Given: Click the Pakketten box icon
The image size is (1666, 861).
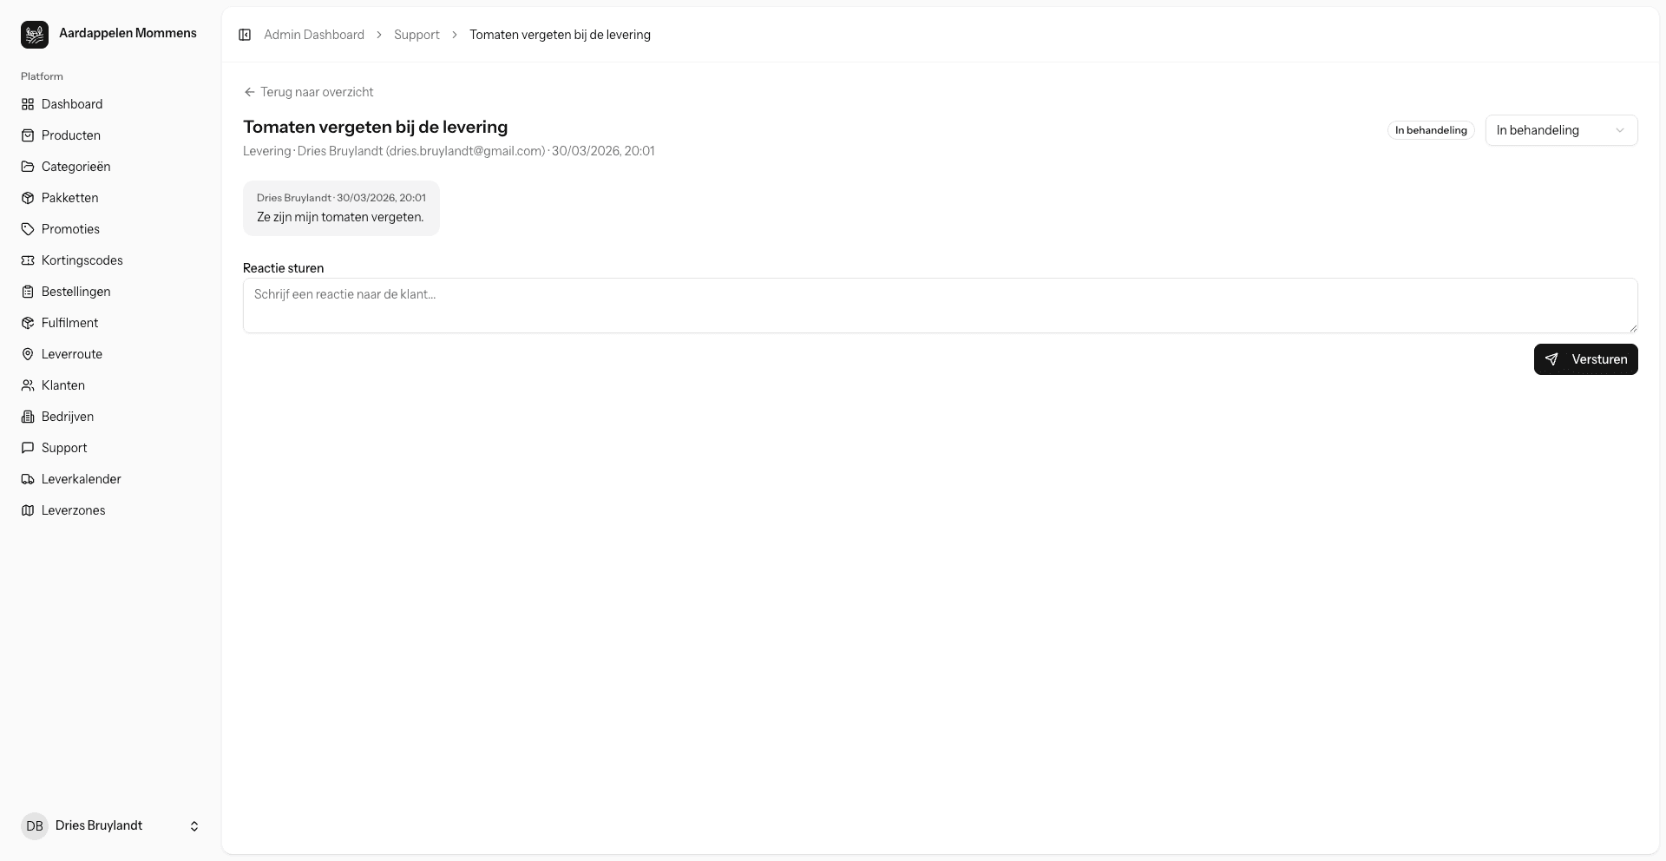Looking at the screenshot, I should coord(28,198).
